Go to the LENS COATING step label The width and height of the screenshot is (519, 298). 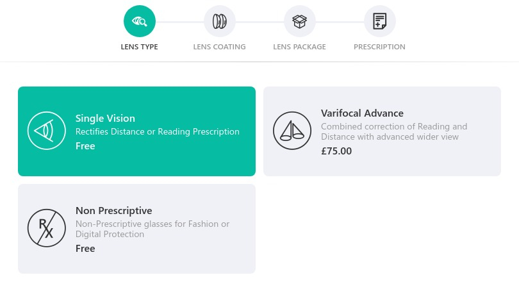tap(219, 47)
